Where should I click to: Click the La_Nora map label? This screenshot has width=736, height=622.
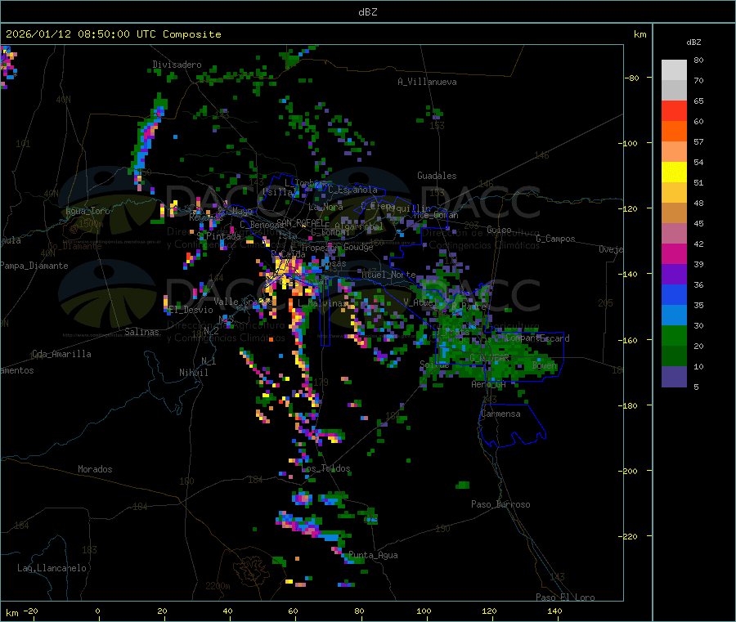325,207
